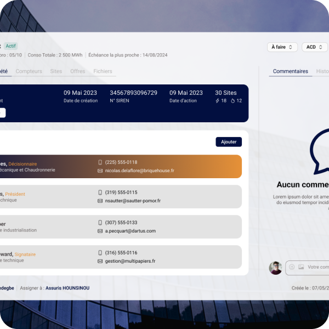Image resolution: width=329 pixels, height=329 pixels.
Task: Select the Commentaires tab
Action: [x=291, y=71]
